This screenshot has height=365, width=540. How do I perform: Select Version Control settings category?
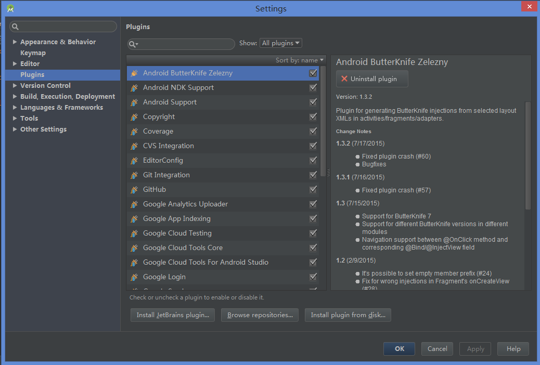tap(45, 86)
